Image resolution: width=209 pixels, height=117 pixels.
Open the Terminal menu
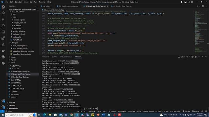[x=42, y=2]
